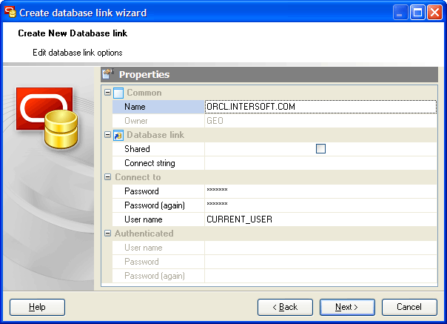Open the Help button
This screenshot has width=447, height=324.
(x=37, y=307)
